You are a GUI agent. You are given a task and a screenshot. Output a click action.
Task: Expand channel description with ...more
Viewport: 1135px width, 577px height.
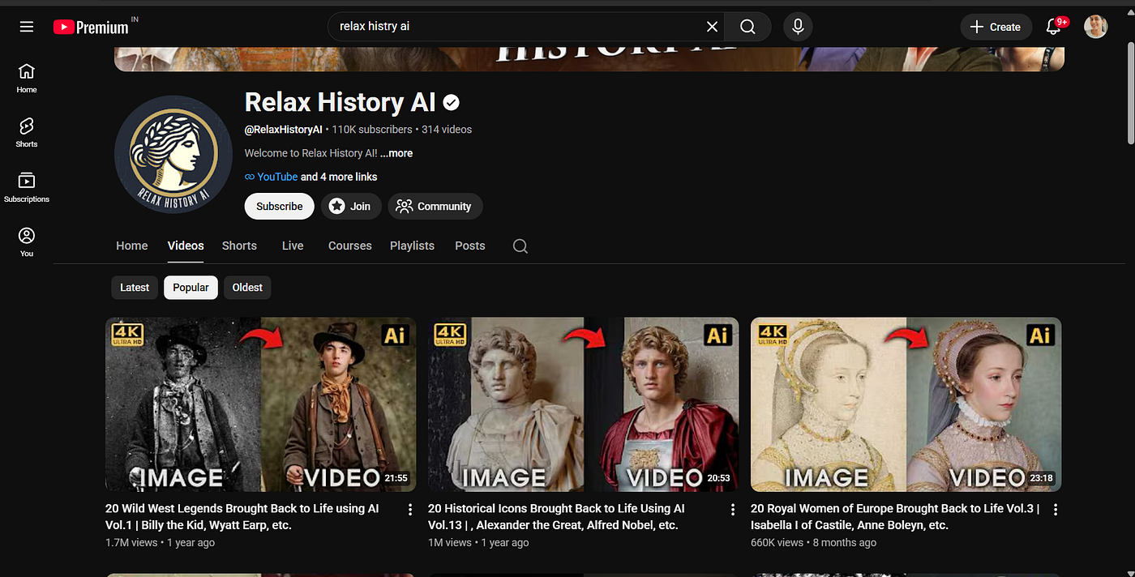(x=396, y=153)
